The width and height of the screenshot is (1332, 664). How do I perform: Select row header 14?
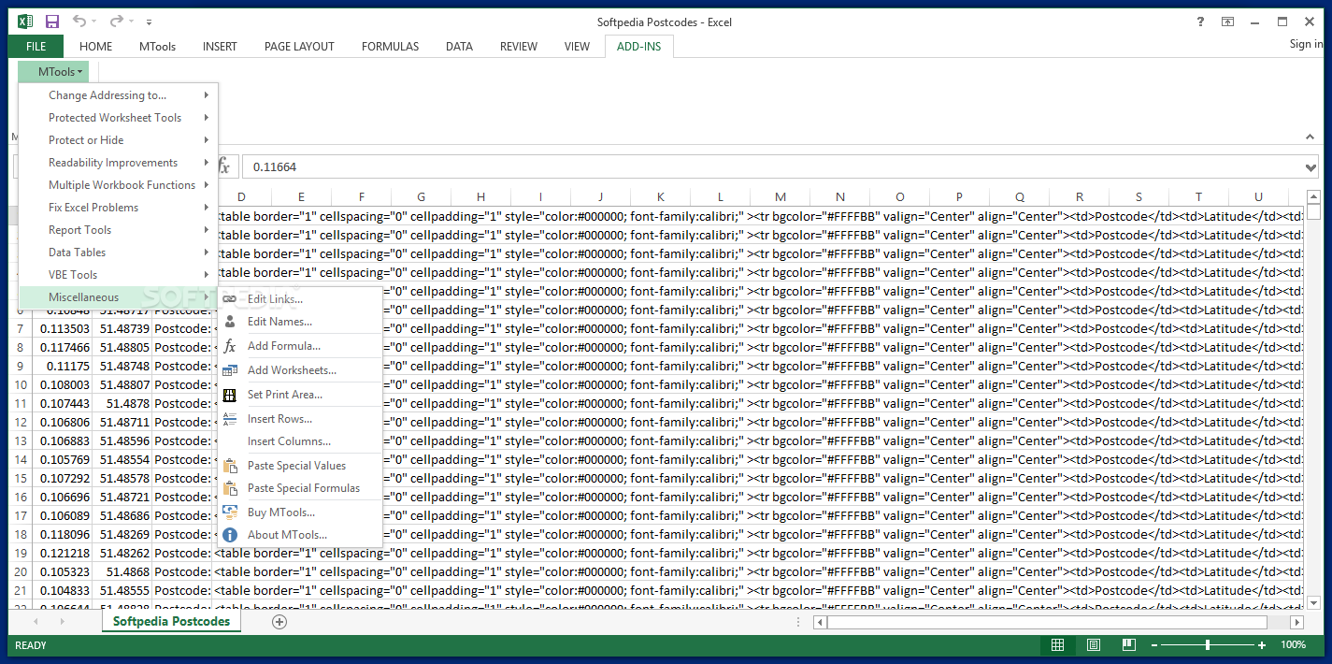coord(21,460)
